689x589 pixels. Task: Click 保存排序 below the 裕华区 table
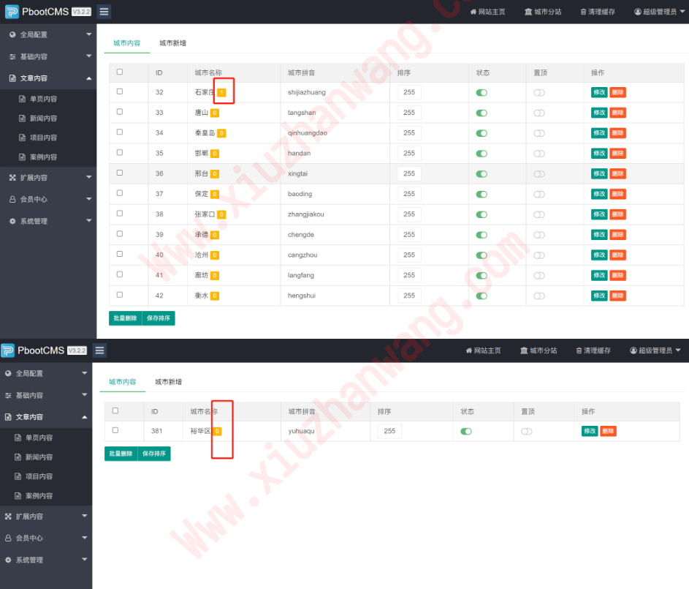(154, 454)
